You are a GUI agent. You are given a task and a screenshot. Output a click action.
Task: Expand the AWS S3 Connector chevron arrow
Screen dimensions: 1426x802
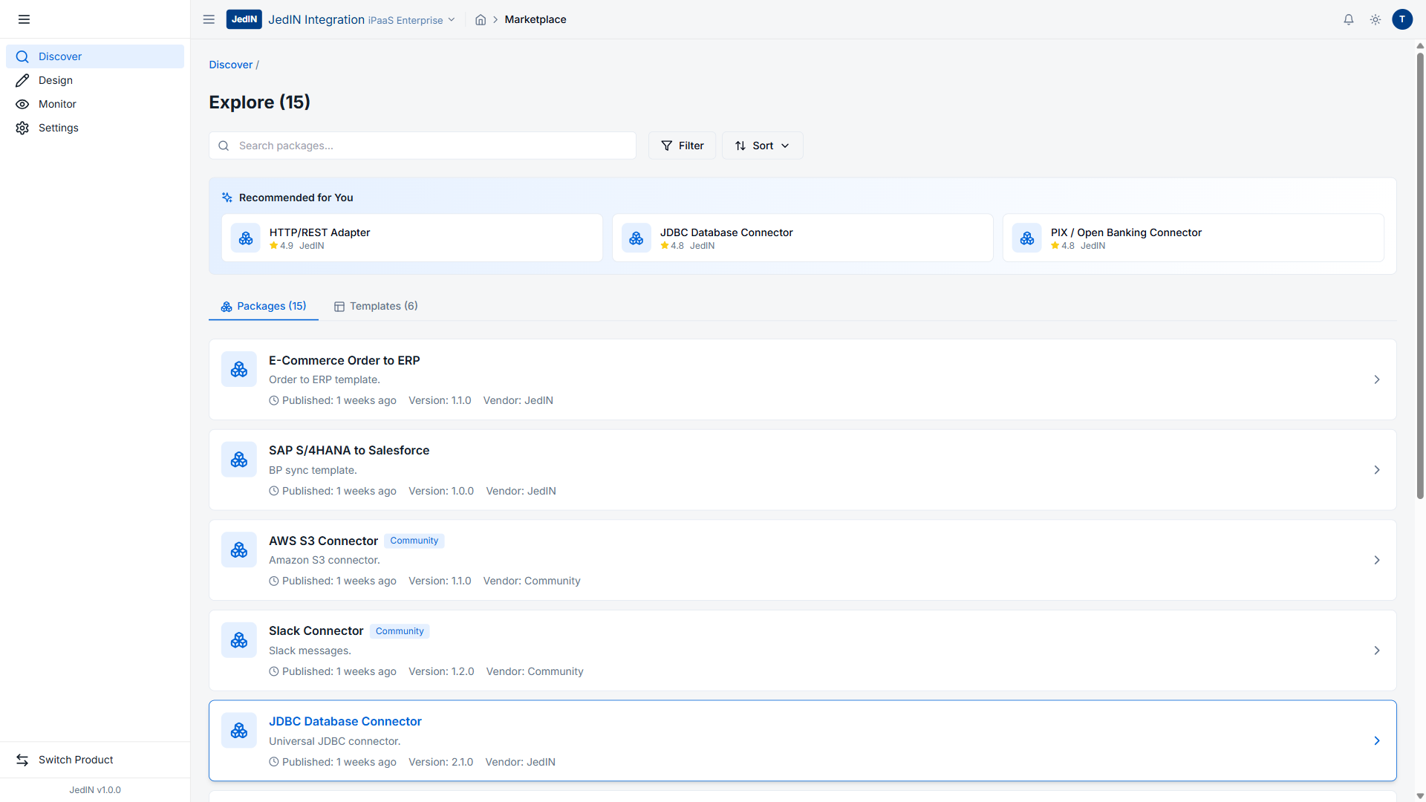[x=1376, y=560]
